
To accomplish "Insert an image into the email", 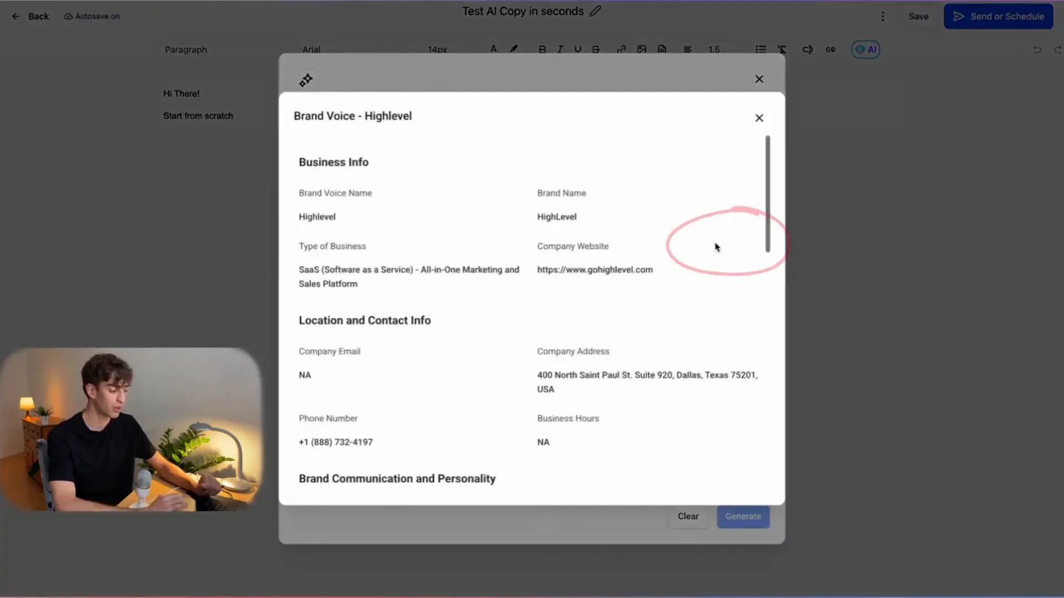I will pos(642,49).
